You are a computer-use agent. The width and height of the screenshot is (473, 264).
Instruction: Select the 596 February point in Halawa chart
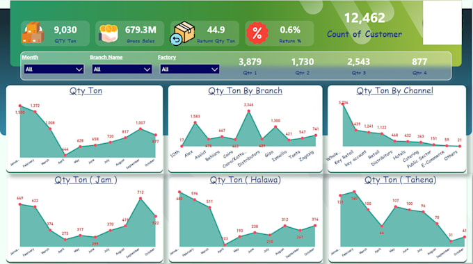pyautogui.click(x=195, y=199)
